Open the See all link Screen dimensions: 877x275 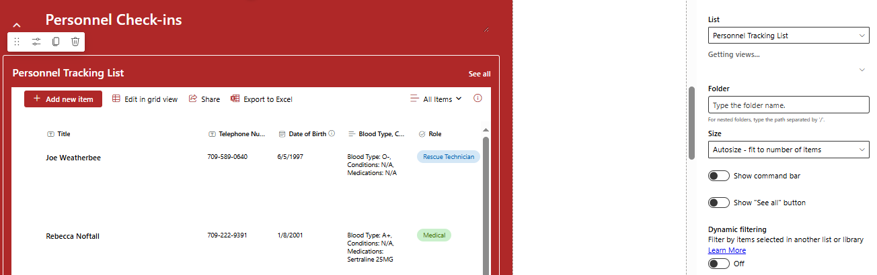coord(480,74)
